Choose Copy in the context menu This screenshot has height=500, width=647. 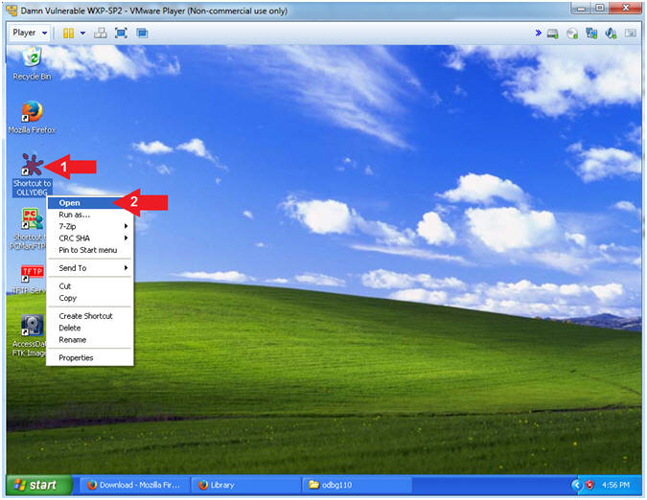(x=90, y=298)
